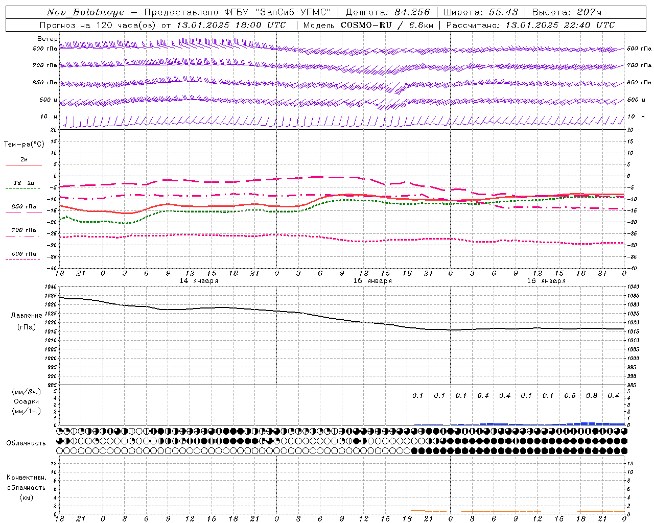Click the 'Осадки' precipitation label
This screenshot has width=654, height=523.
[27, 401]
